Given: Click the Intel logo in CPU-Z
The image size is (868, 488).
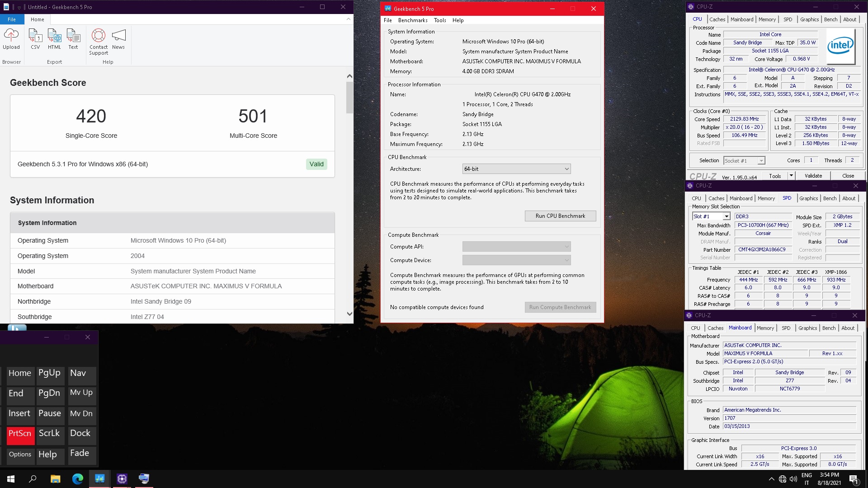Looking at the screenshot, I should 840,47.
